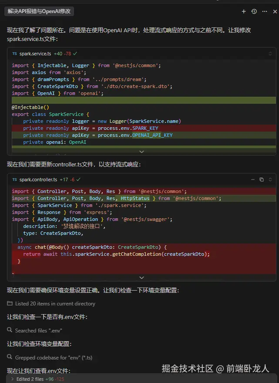This screenshot has height=383, width=279.
Task: Open chat history clock icon
Action: click(254, 11)
